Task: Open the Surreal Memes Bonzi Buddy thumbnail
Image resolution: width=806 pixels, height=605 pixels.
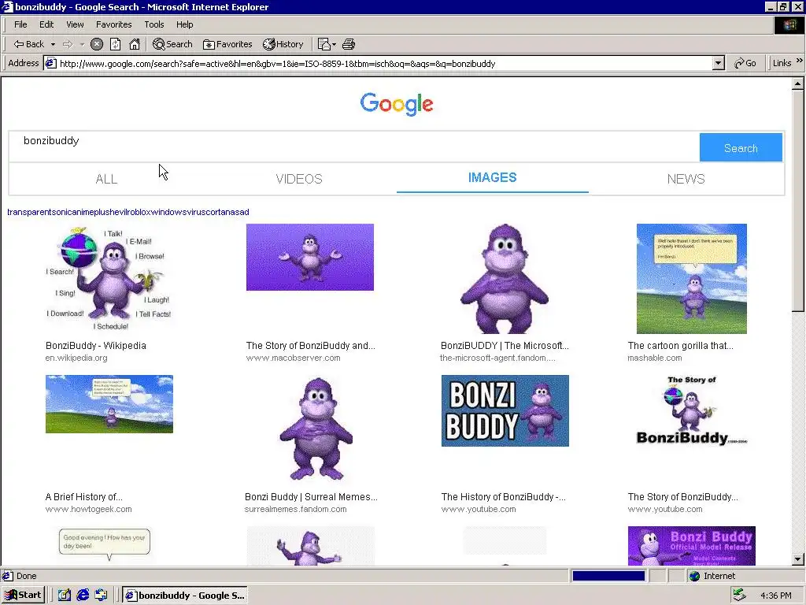Action: click(x=316, y=429)
